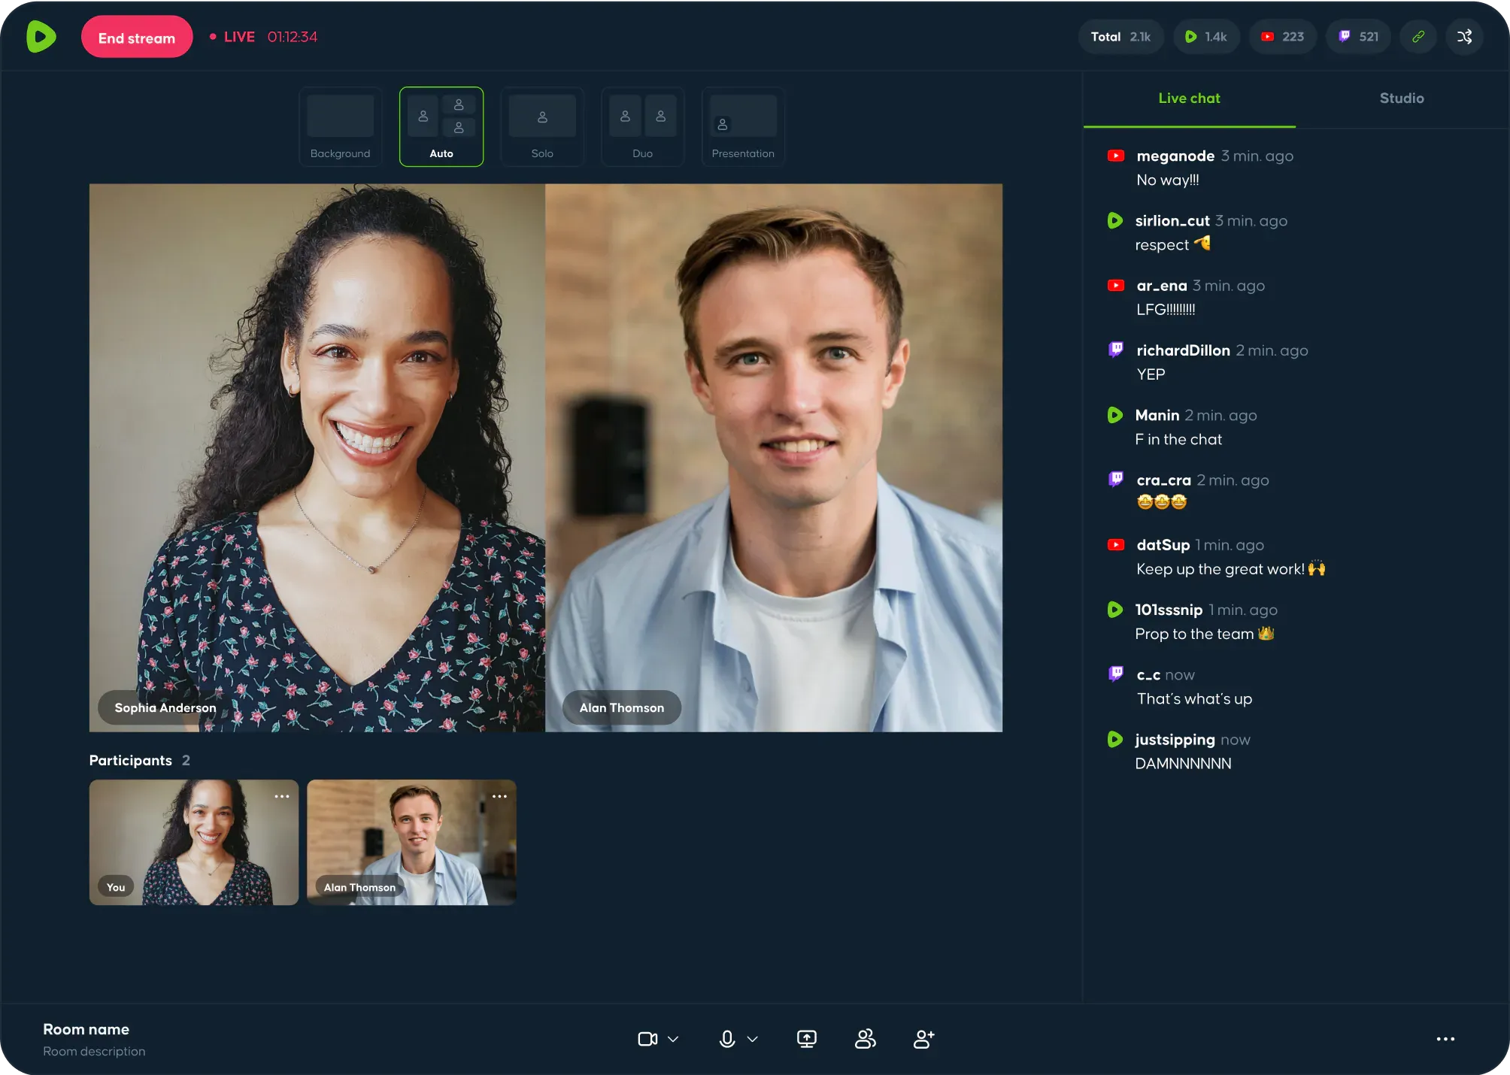Click the shuffle icon in top bar
1510x1075 pixels.
[x=1464, y=37]
